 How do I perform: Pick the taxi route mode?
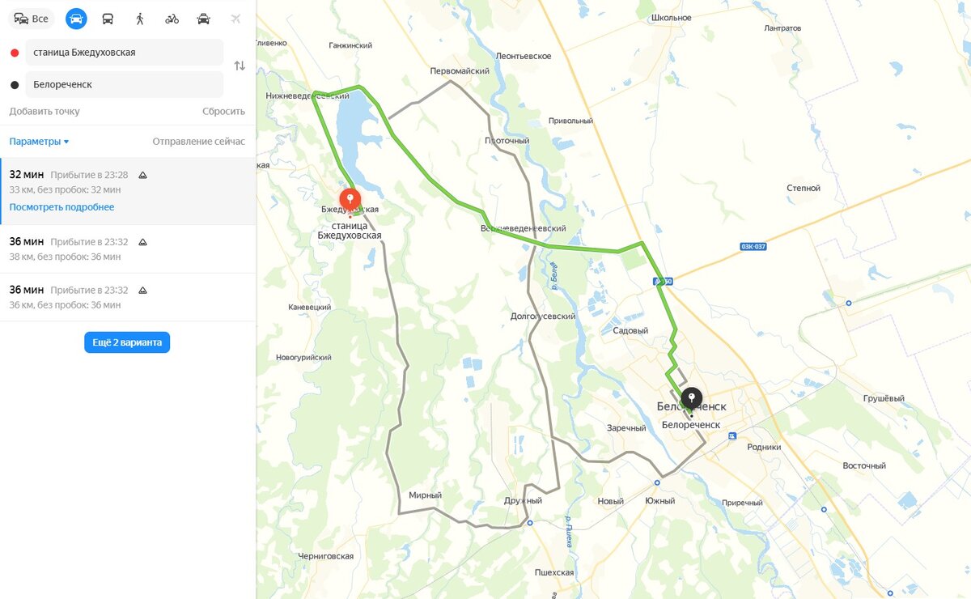tap(204, 19)
